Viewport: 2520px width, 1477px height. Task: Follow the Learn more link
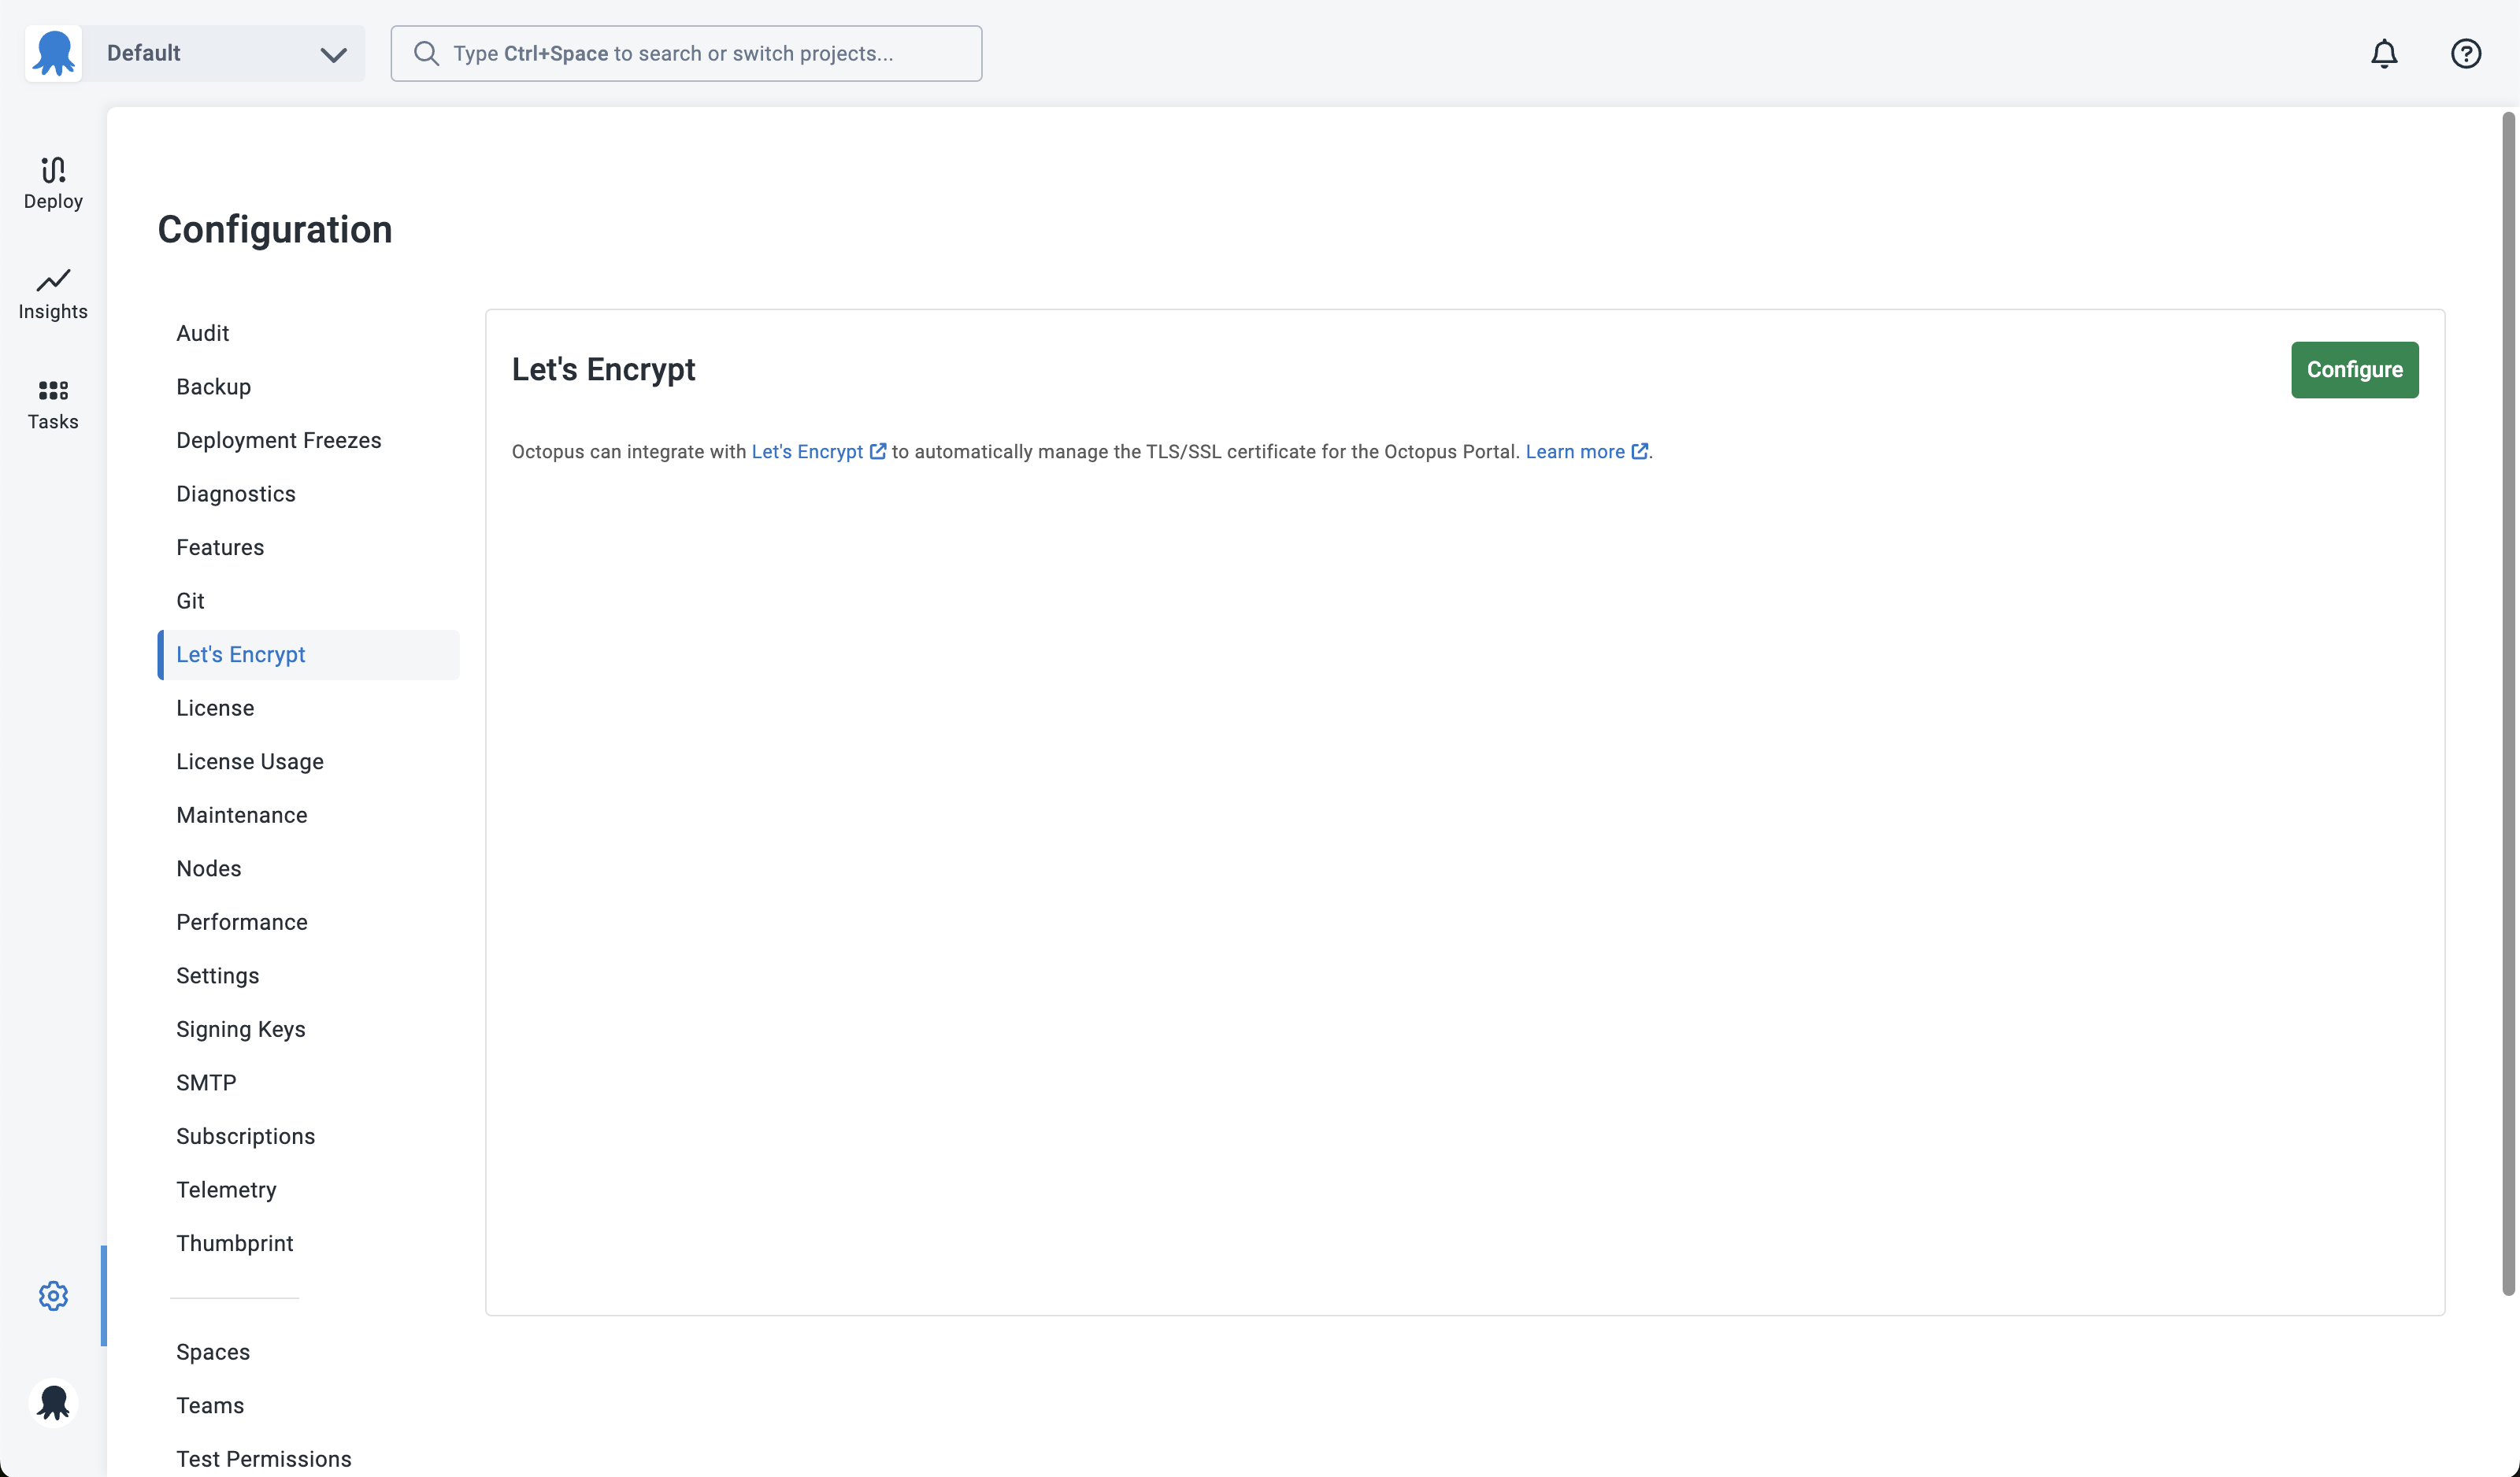(1575, 451)
